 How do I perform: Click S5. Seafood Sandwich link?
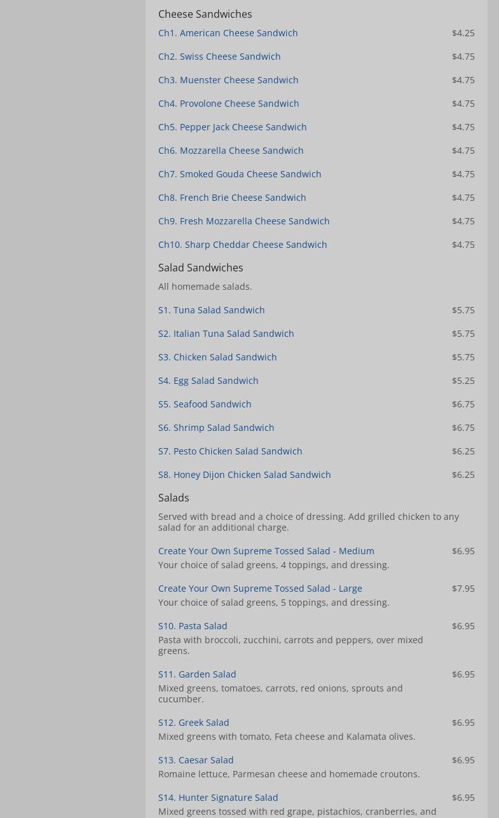(x=205, y=404)
